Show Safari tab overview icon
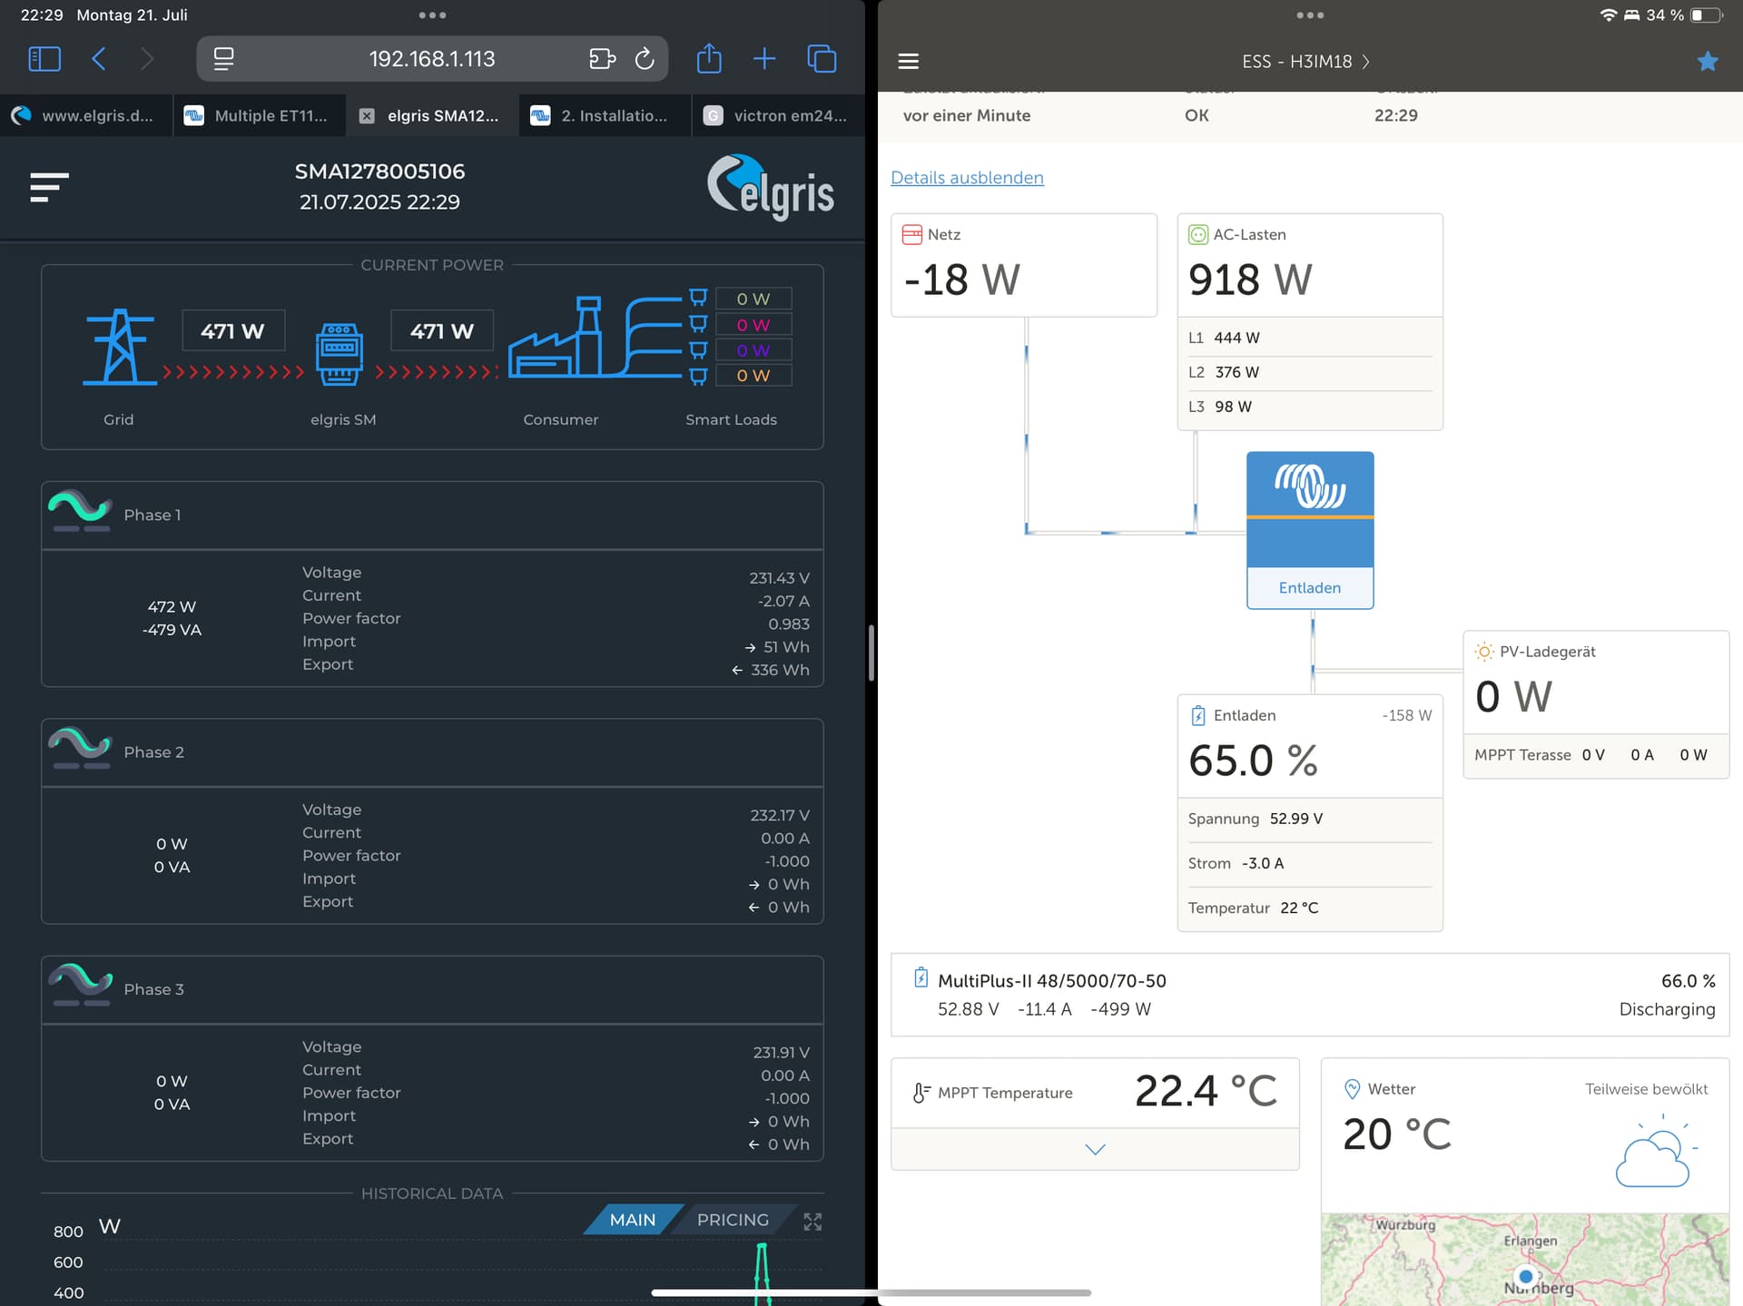Viewport: 1743px width, 1306px height. tap(822, 59)
